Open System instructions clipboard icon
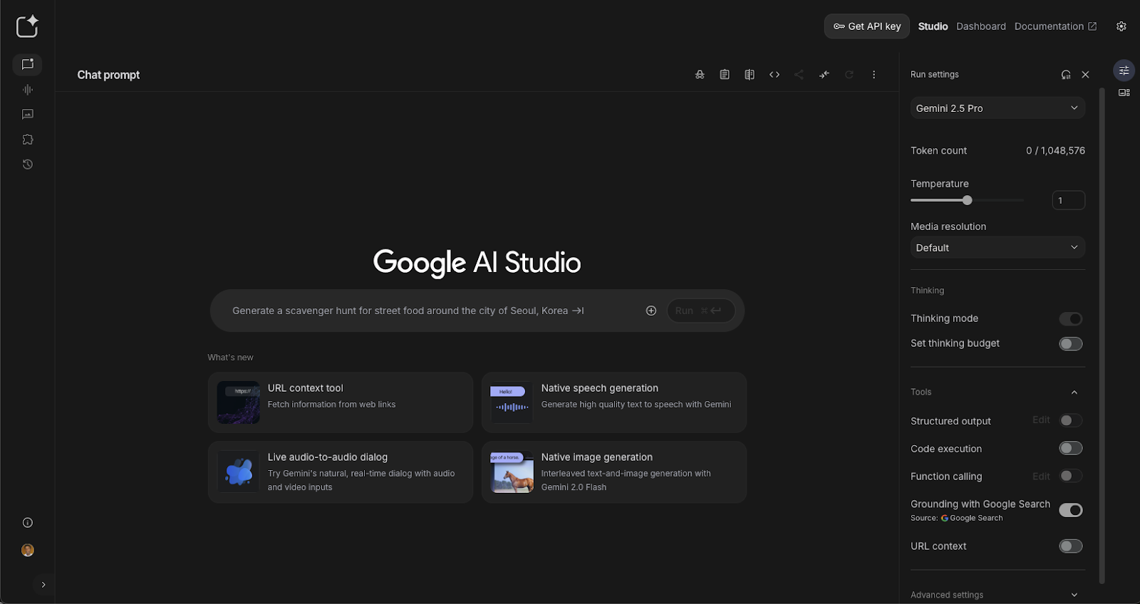The width and height of the screenshot is (1140, 604). click(725, 75)
